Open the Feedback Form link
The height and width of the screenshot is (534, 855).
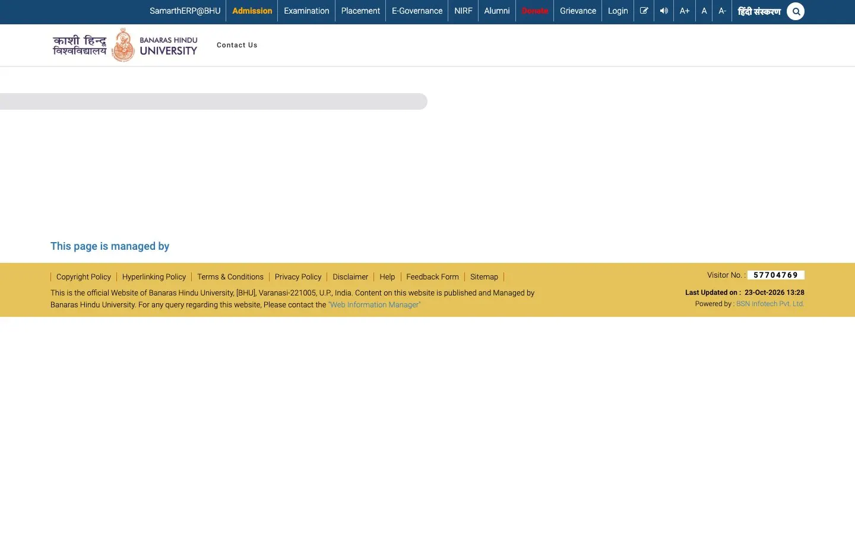(x=432, y=277)
